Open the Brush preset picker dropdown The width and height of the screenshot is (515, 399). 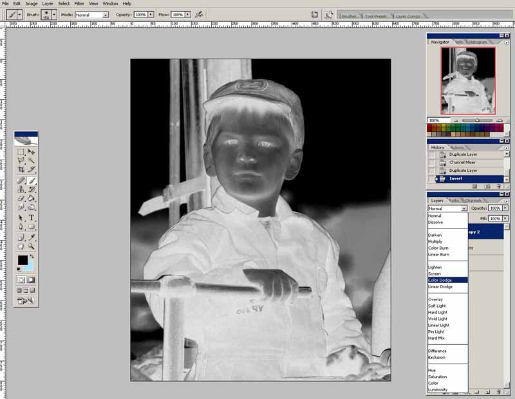[54, 14]
